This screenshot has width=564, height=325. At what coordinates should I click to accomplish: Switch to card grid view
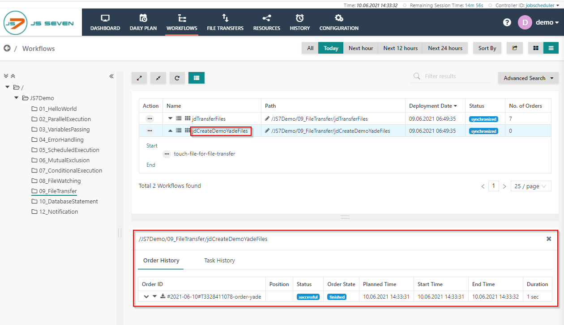point(536,48)
